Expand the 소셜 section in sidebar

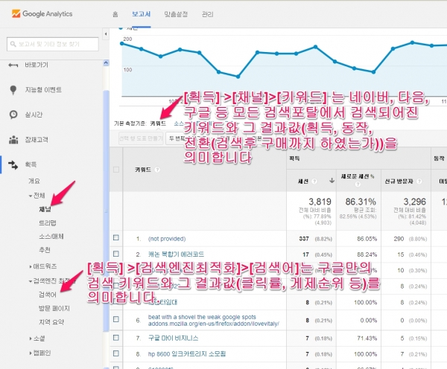point(31,339)
